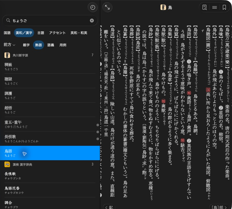The height and width of the screenshot is (209, 232).
Task: Switch to the 国語 category tab
Action: (x=7, y=33)
